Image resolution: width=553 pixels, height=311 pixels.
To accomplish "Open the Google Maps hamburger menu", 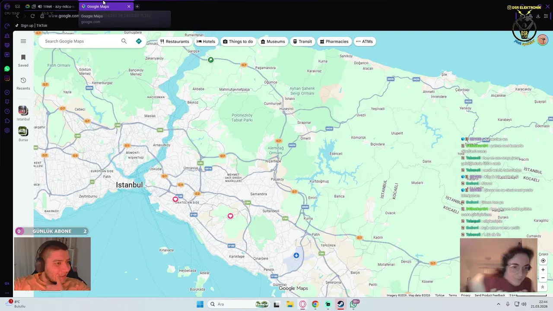I will [23, 41].
